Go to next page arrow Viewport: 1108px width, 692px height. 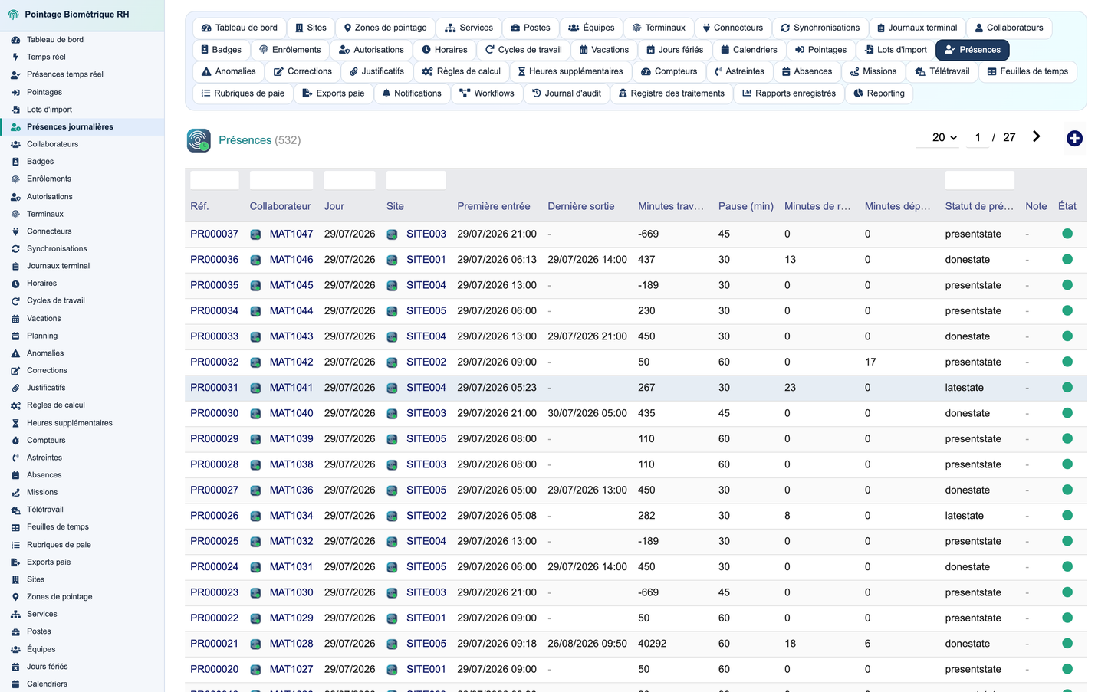(x=1036, y=136)
